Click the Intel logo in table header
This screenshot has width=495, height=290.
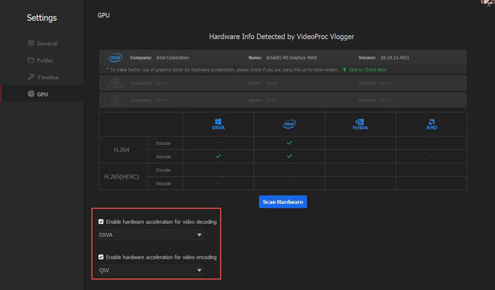pyautogui.click(x=289, y=125)
